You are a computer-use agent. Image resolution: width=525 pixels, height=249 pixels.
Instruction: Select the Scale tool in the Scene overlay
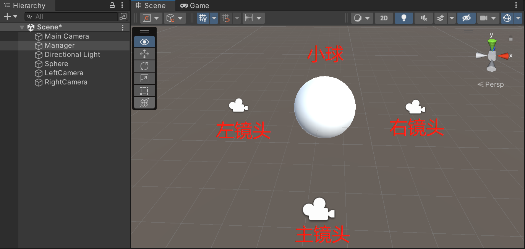(x=144, y=78)
